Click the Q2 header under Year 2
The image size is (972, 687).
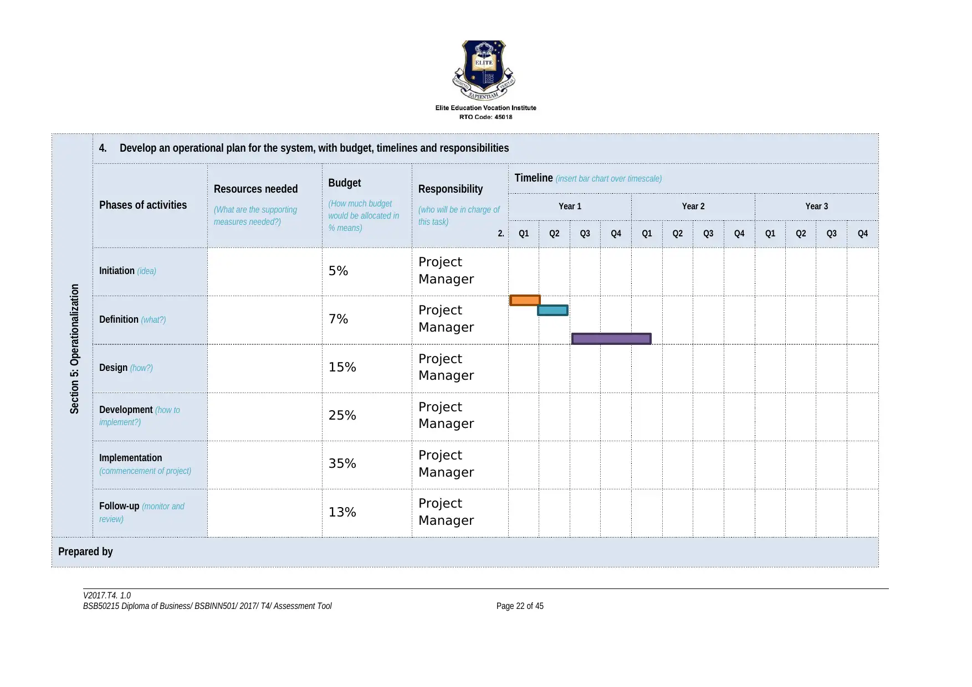(x=677, y=234)
